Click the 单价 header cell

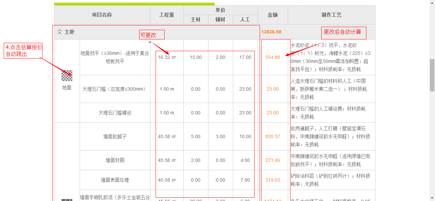pos(221,10)
